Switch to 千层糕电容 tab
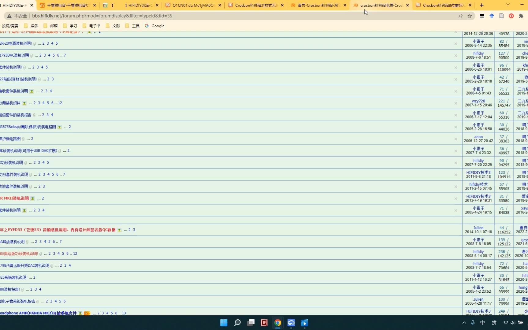Screen dimensions: 528x330 click(69, 5)
